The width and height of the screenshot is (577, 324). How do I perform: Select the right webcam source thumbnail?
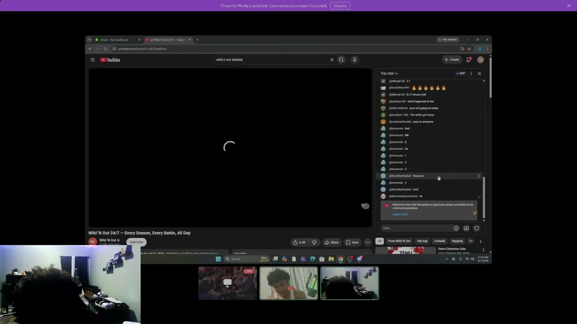click(350, 283)
